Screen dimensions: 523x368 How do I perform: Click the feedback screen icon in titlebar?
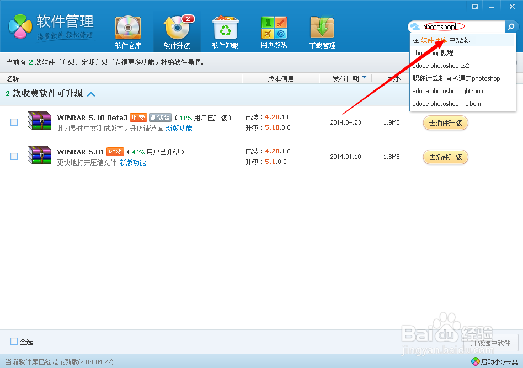pyautogui.click(x=475, y=6)
